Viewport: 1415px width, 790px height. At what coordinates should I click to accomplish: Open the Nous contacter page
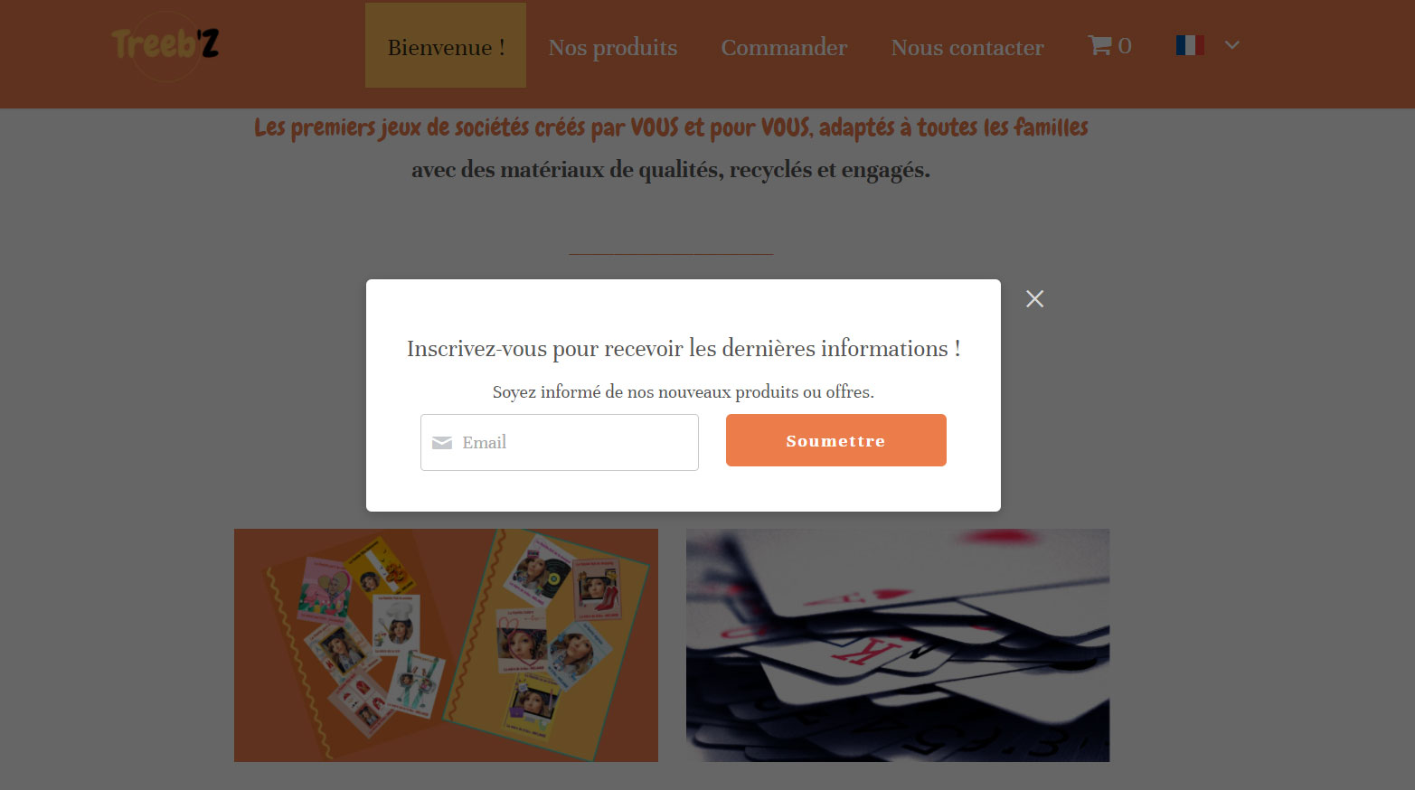(967, 47)
